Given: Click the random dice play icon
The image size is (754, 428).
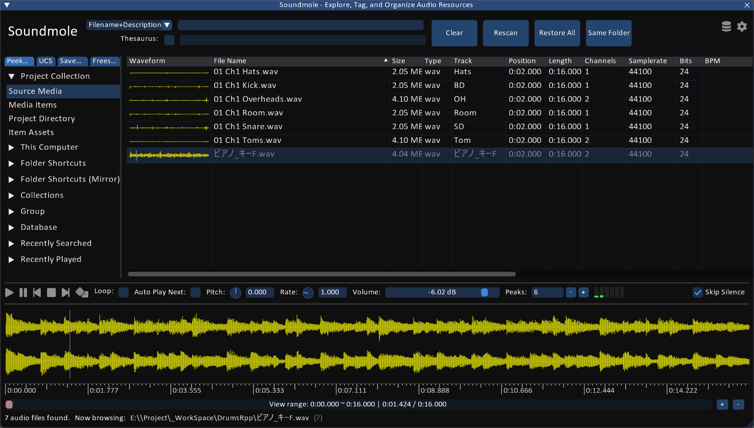Looking at the screenshot, I should click(81, 293).
